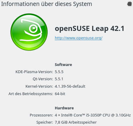Image resolution: width=133 pixels, height=126 pixels.
Task: Click the 'Art des Betriebssystems' label
Action: (x=31, y=94)
